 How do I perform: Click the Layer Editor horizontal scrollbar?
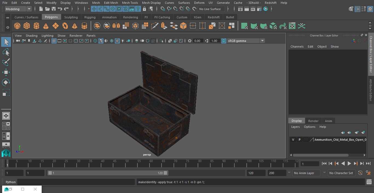point(321,155)
